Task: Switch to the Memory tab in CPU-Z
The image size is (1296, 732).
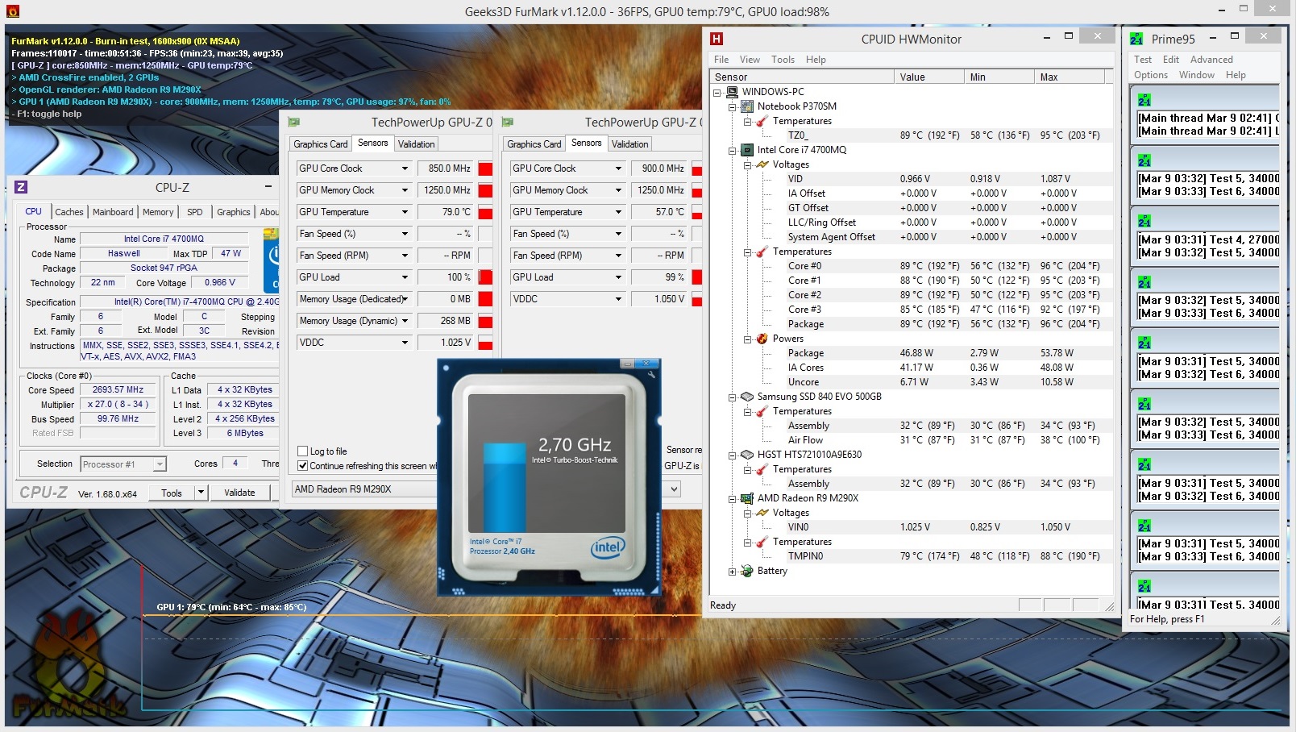Action: (158, 212)
